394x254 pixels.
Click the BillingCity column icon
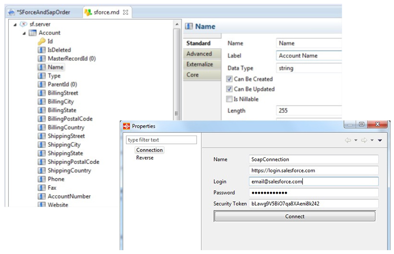(x=41, y=102)
